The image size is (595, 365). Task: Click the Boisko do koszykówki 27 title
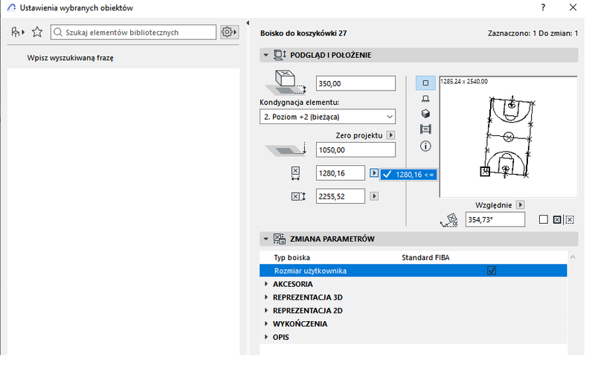303,33
